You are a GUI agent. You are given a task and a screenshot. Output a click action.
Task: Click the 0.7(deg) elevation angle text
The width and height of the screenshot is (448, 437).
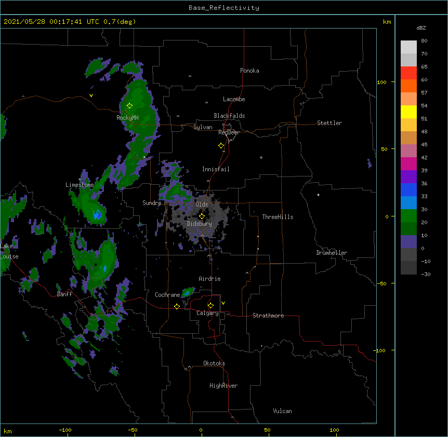tap(120, 22)
